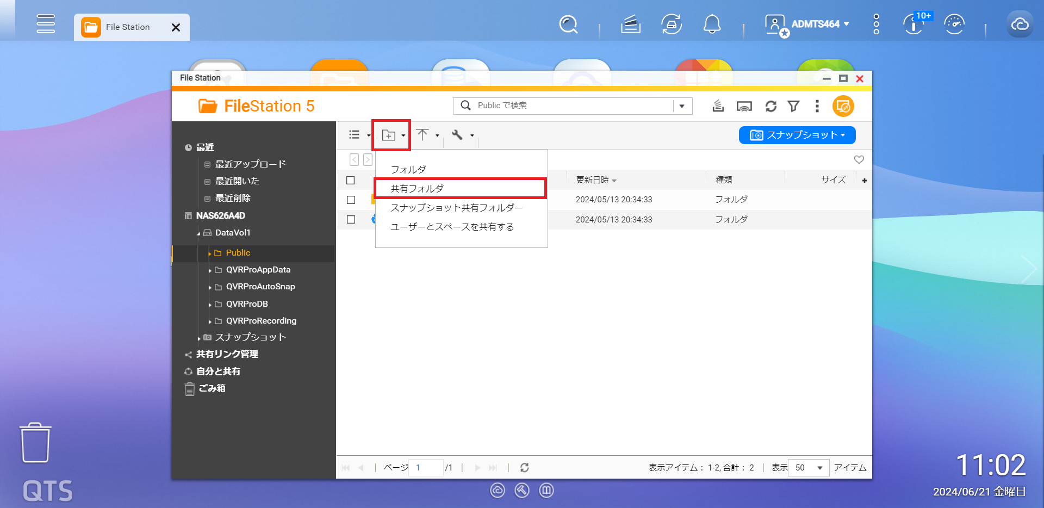Open external devices icon in top bar

672,24
